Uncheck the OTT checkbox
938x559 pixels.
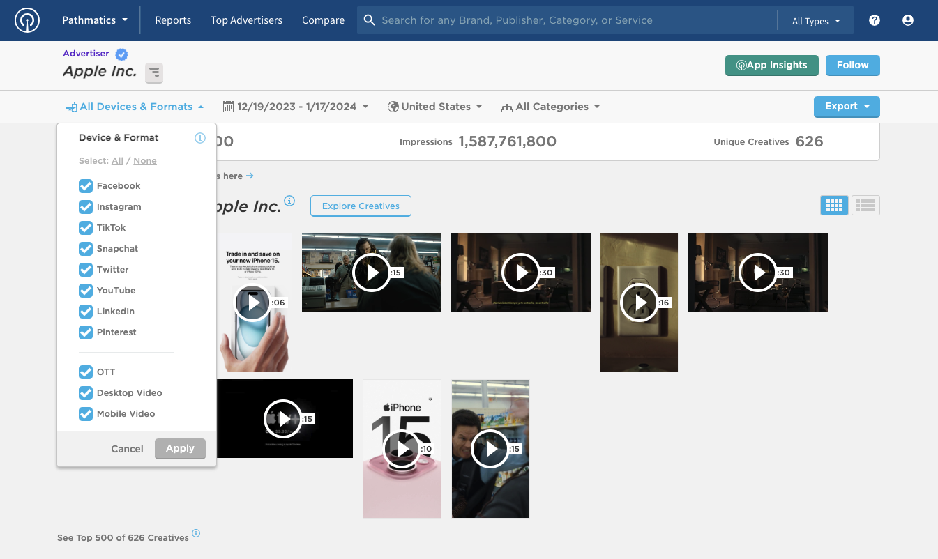coord(86,372)
